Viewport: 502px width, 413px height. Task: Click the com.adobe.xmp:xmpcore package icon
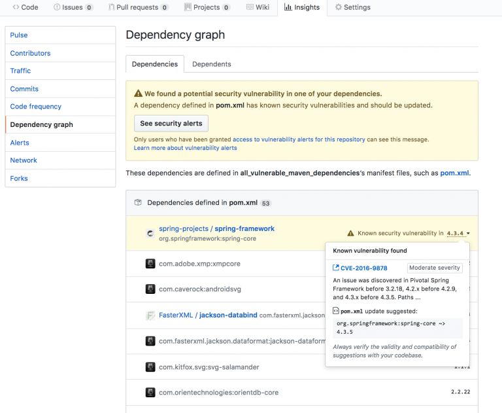coord(150,264)
